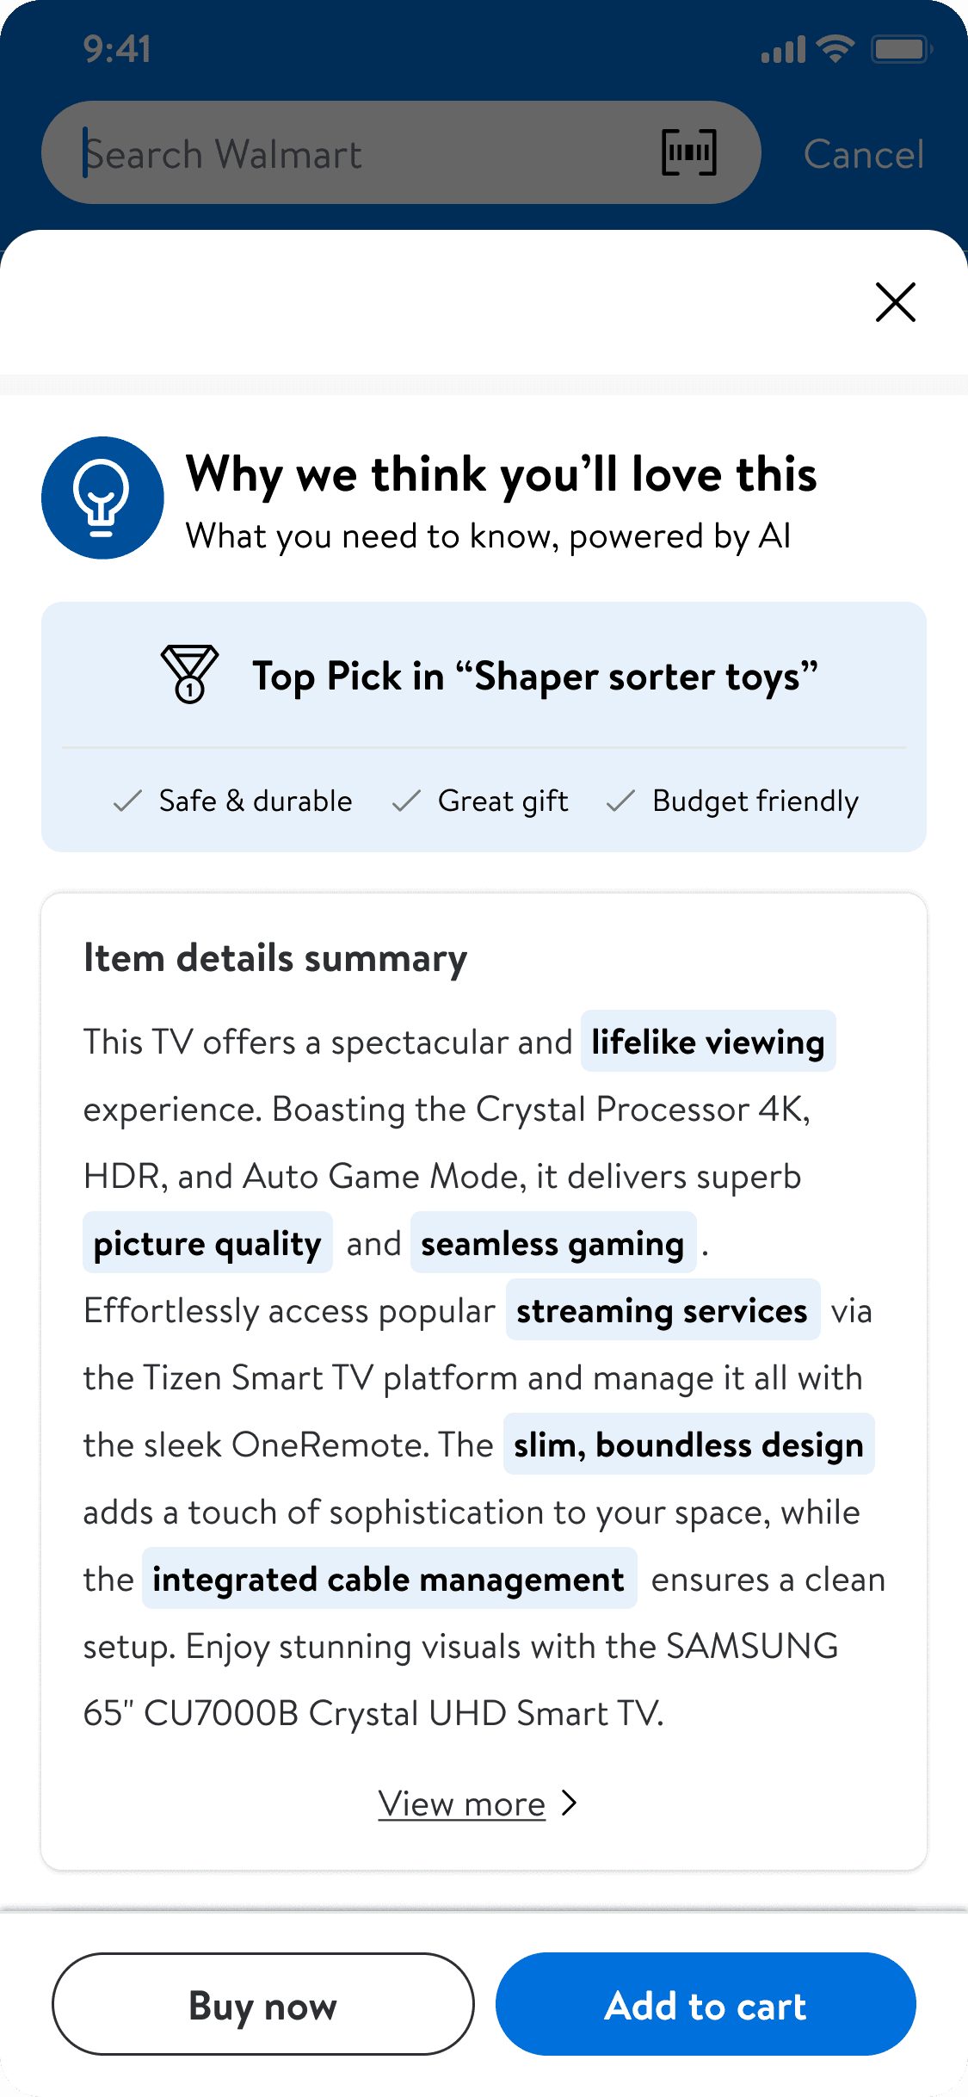Tap the Budget friendly checkmark
Image resolution: width=968 pixels, height=2097 pixels.
(x=620, y=801)
